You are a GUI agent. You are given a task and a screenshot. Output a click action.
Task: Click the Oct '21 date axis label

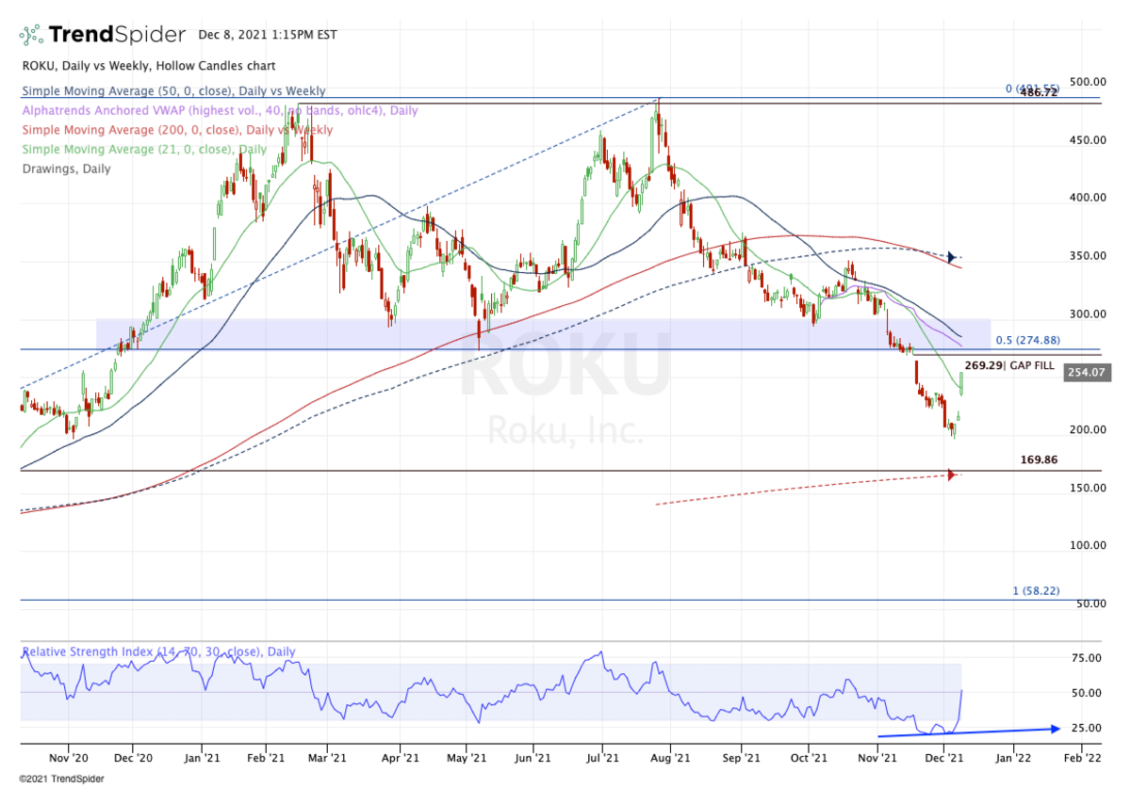tap(809, 756)
